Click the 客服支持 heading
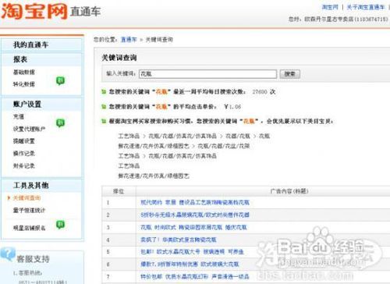 (33, 259)
